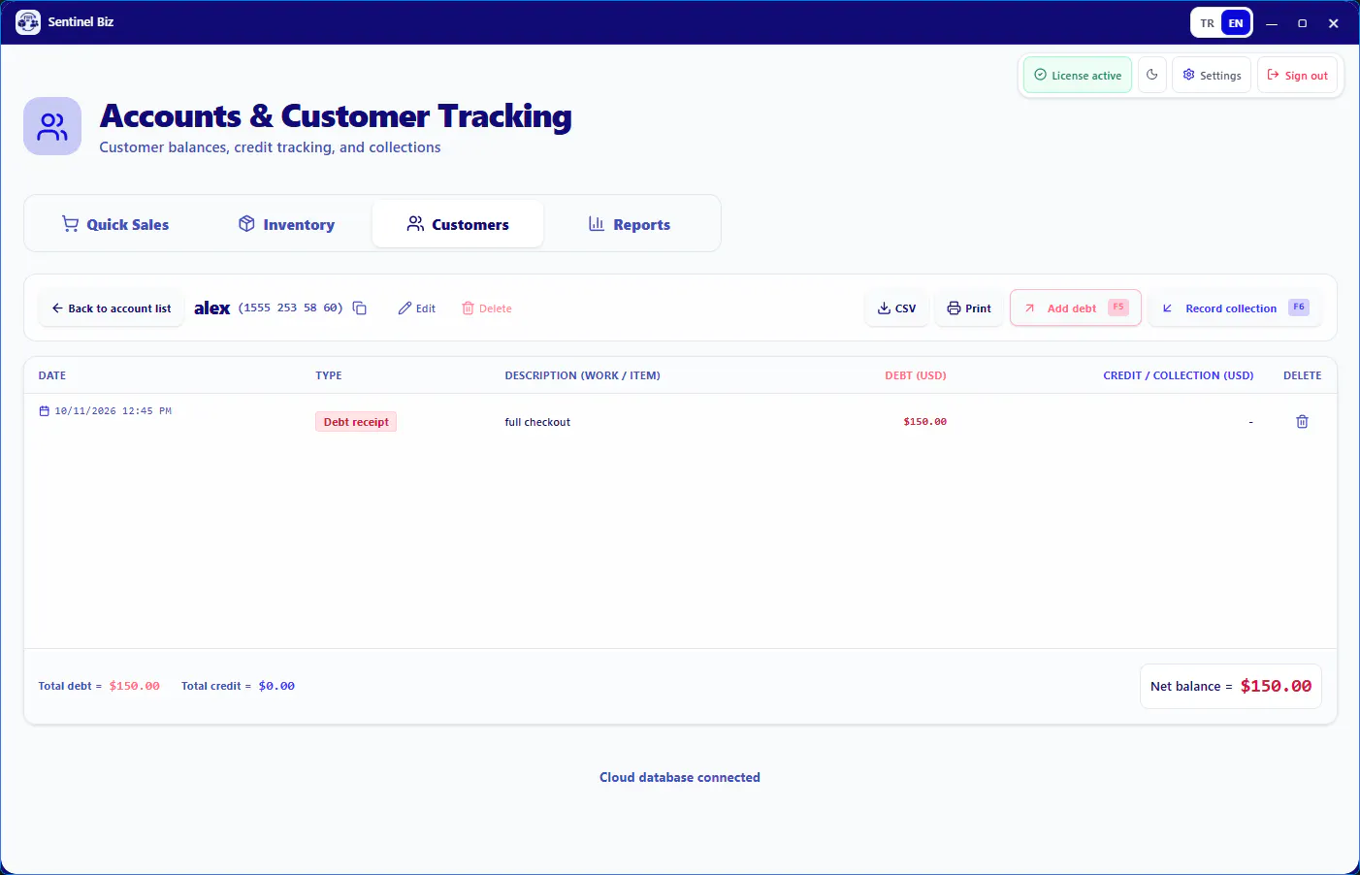Click the CREDIT / COLLECTION (USD) header

[1178, 375]
